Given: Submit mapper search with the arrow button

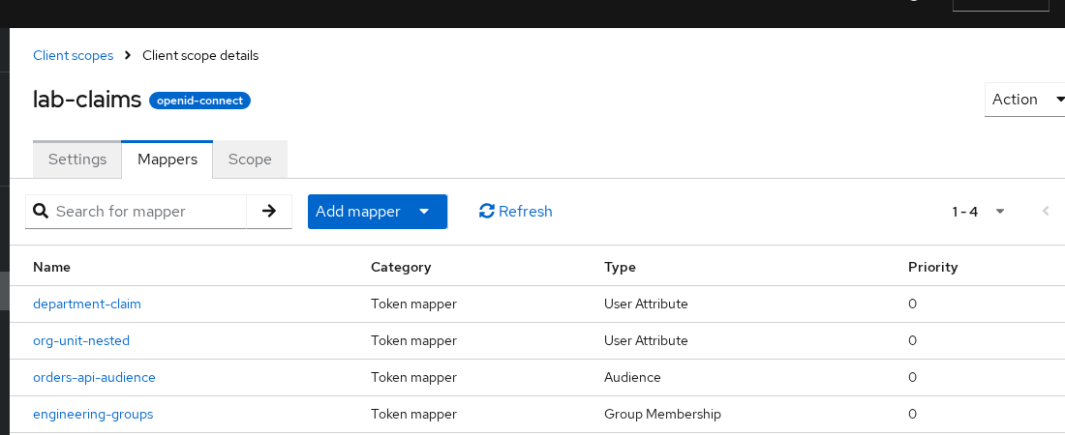Looking at the screenshot, I should pyautogui.click(x=269, y=211).
